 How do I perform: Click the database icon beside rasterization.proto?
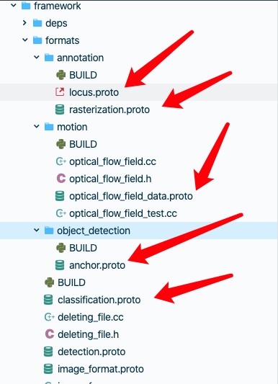click(60, 110)
